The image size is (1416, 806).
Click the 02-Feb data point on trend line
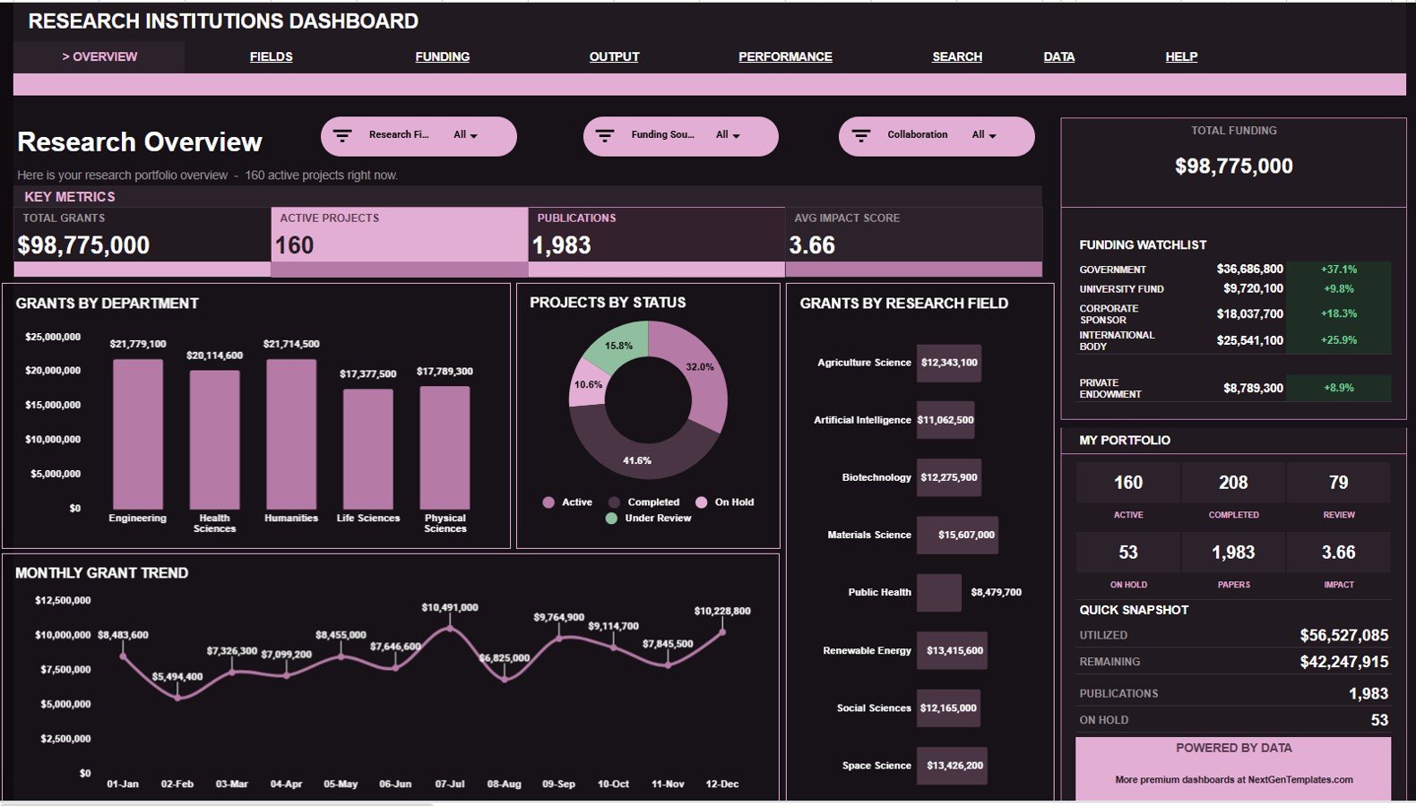177,697
